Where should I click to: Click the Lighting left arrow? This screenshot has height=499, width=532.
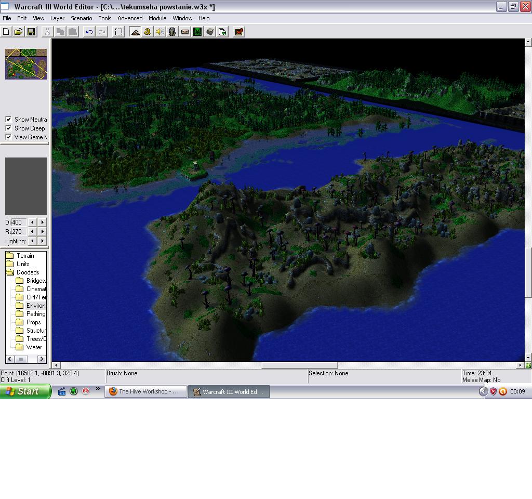coord(32,241)
